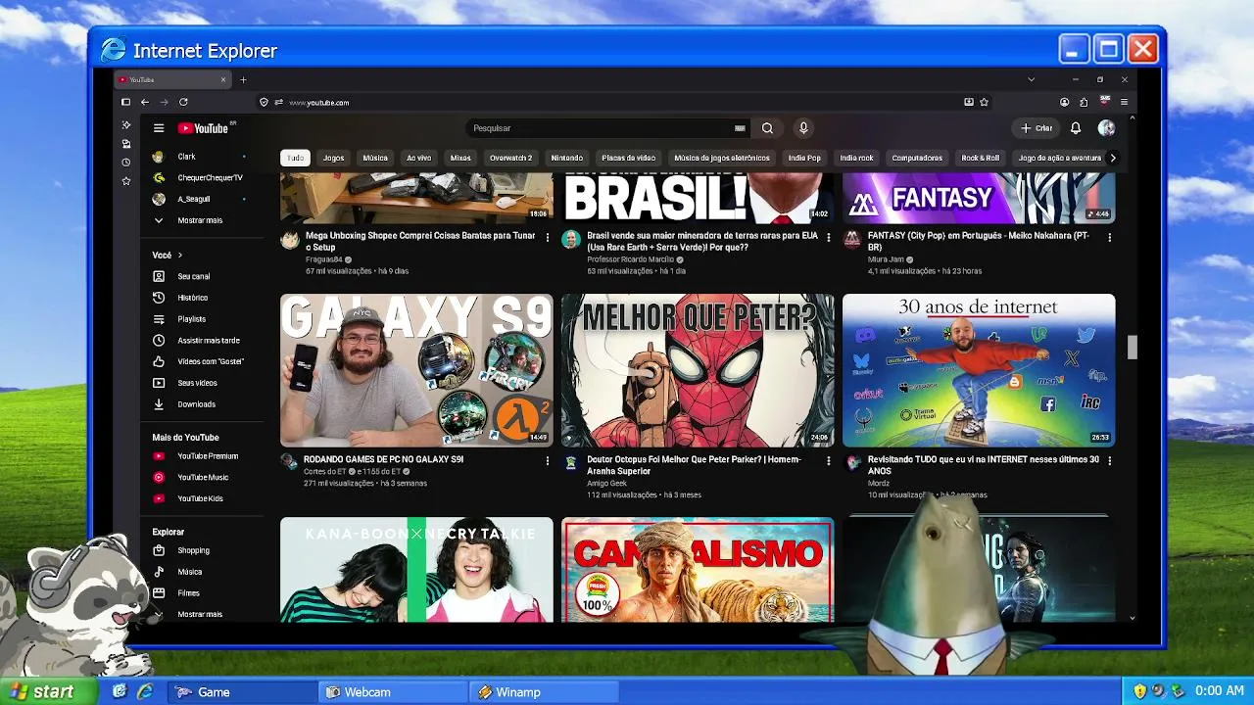Switch to Winamp in the taskbar

click(544, 692)
